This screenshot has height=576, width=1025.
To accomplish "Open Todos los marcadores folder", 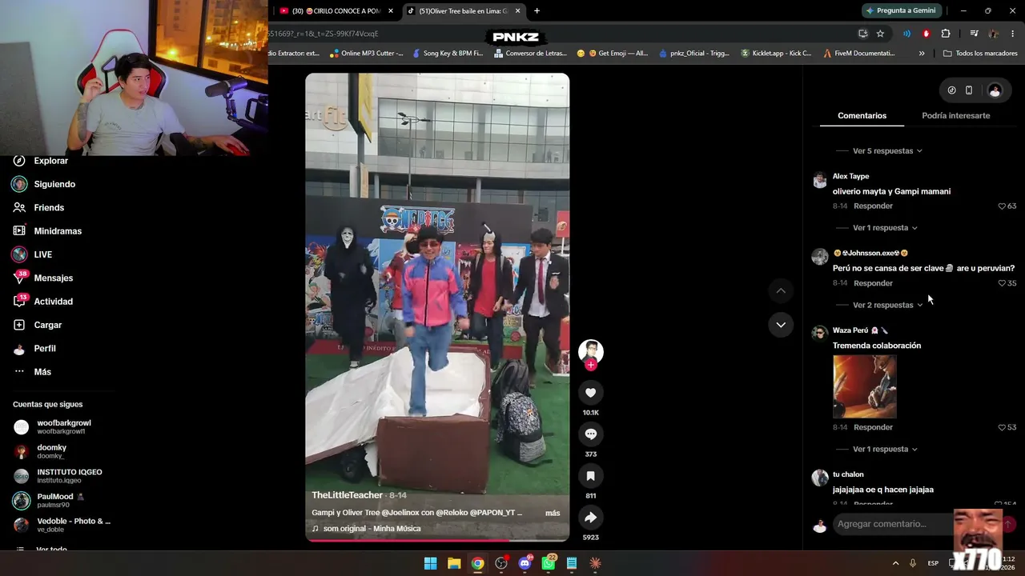I will click(980, 54).
